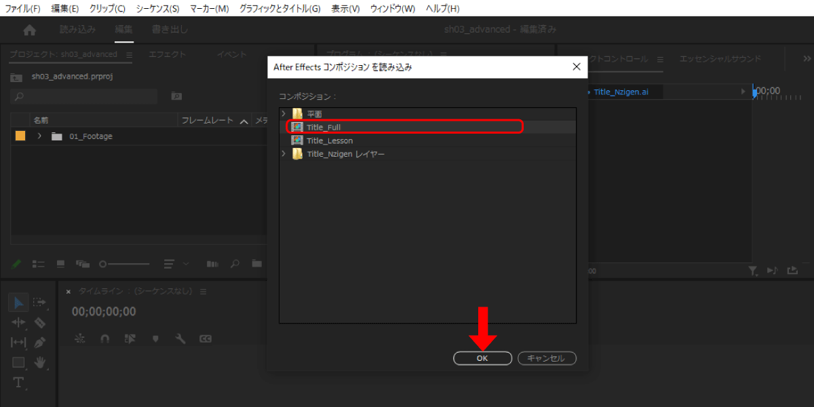The image size is (814, 407).
Task: Close the timeline panel tab
Action: point(68,292)
